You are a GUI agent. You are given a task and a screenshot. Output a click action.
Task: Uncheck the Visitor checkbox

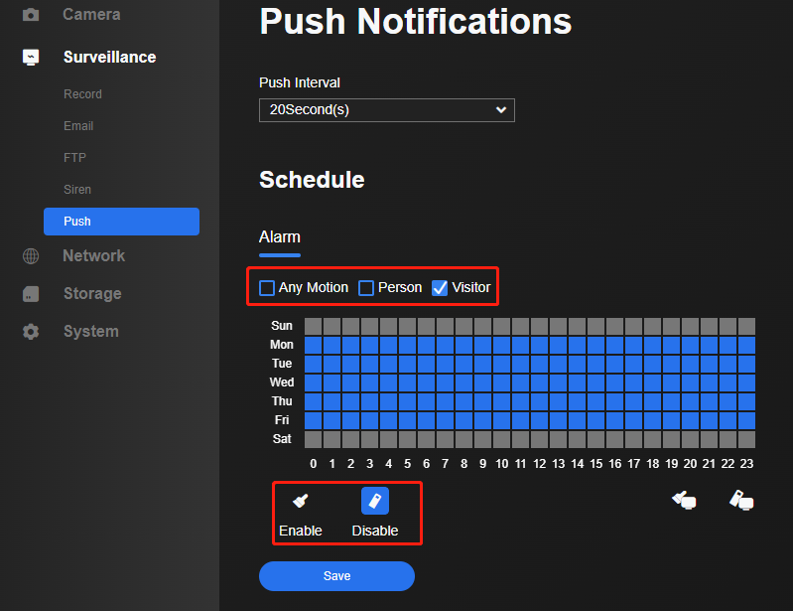pos(440,287)
